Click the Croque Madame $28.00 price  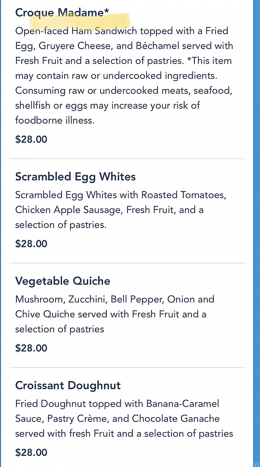(31, 139)
